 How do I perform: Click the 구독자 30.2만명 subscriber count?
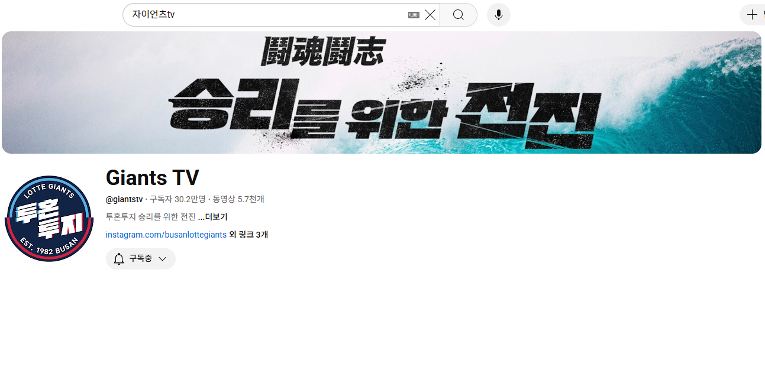coord(177,199)
